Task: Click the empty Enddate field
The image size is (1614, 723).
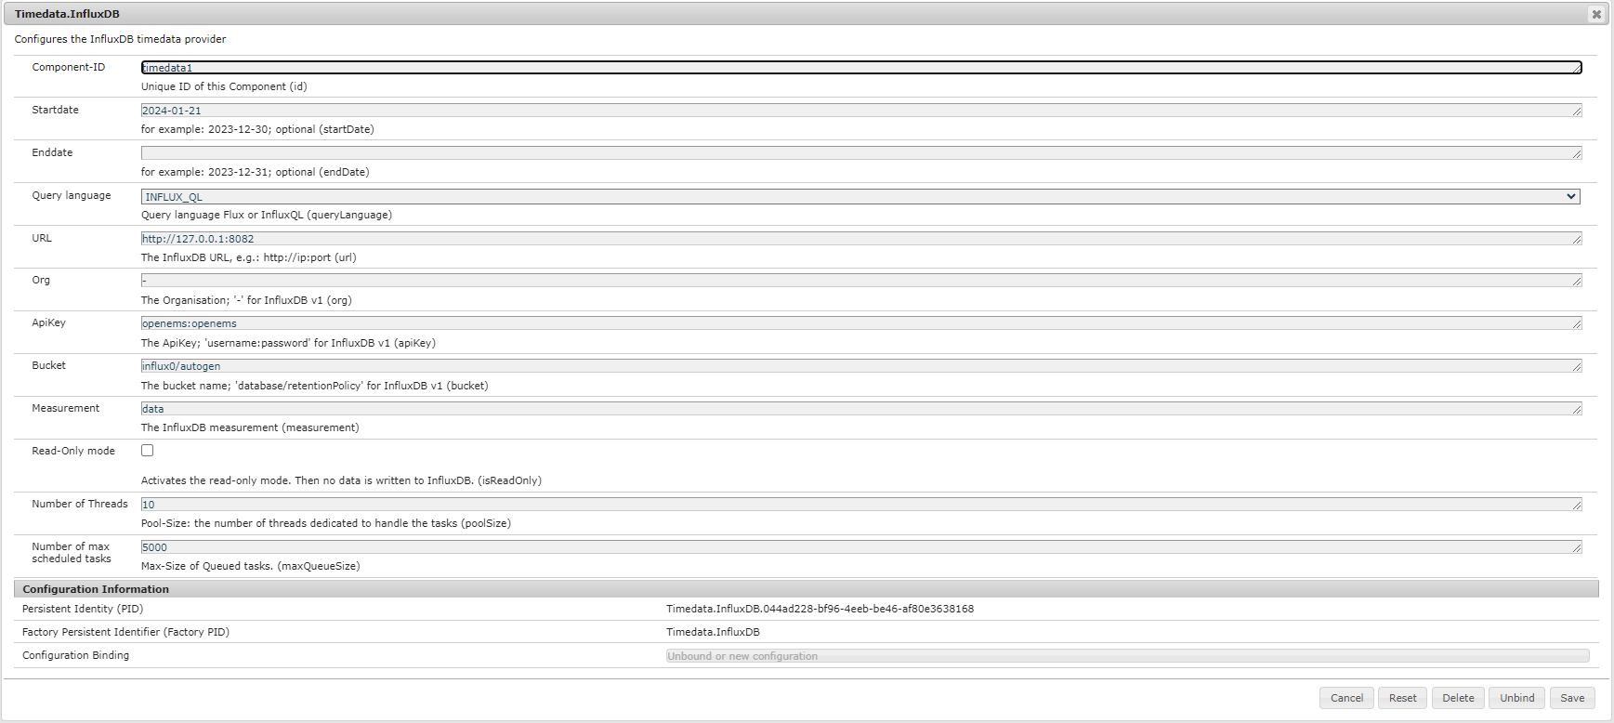Action: click(861, 153)
